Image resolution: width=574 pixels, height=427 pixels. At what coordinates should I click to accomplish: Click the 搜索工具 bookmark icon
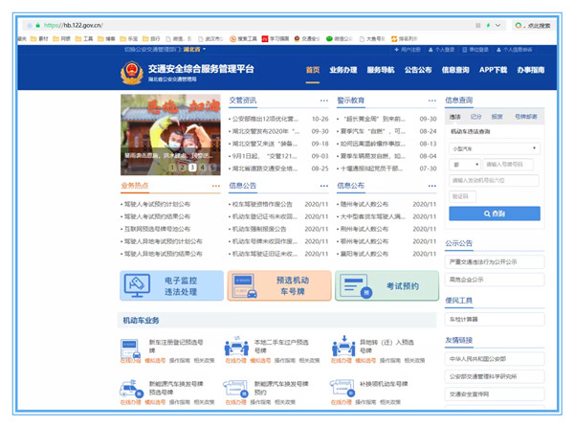click(232, 39)
